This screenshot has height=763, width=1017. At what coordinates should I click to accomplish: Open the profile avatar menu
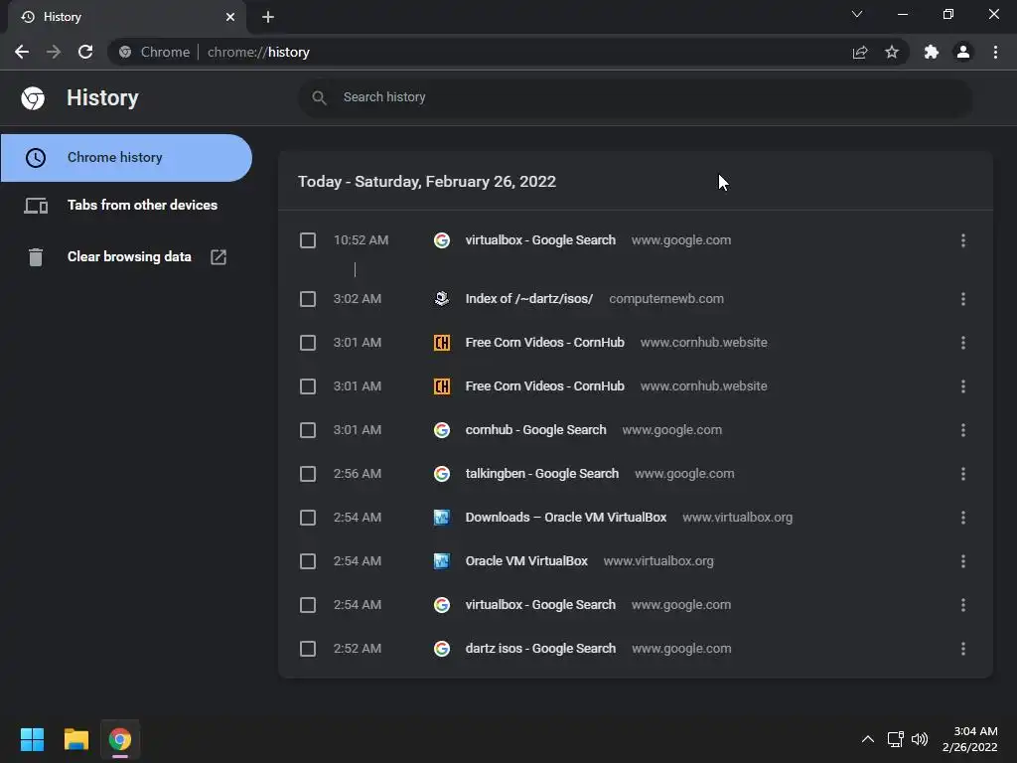(963, 52)
